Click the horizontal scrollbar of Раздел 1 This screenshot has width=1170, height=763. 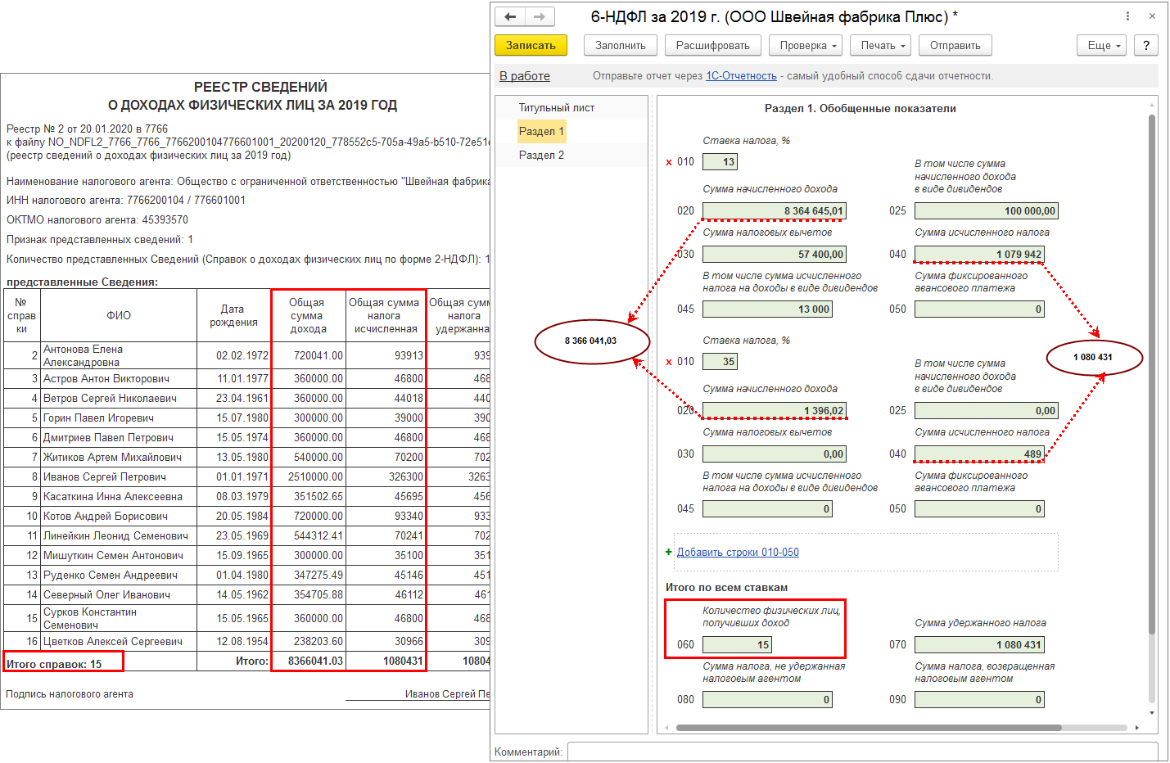tap(869, 728)
